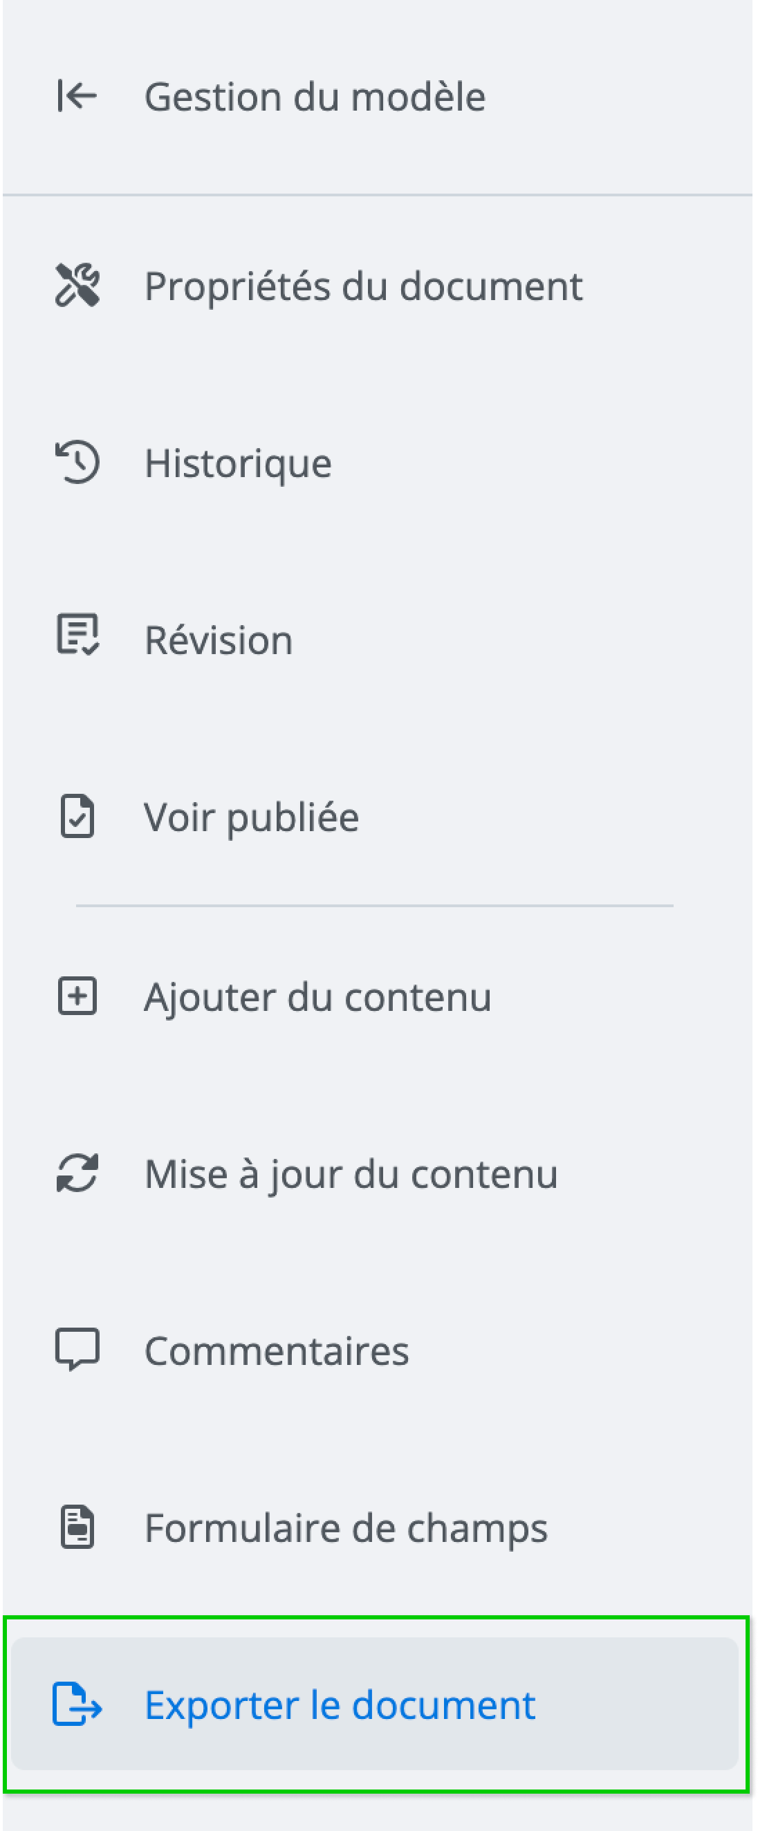Viewport: 758px width, 1831px height.
Task: Choose Voir publiée
Action: pos(251,817)
